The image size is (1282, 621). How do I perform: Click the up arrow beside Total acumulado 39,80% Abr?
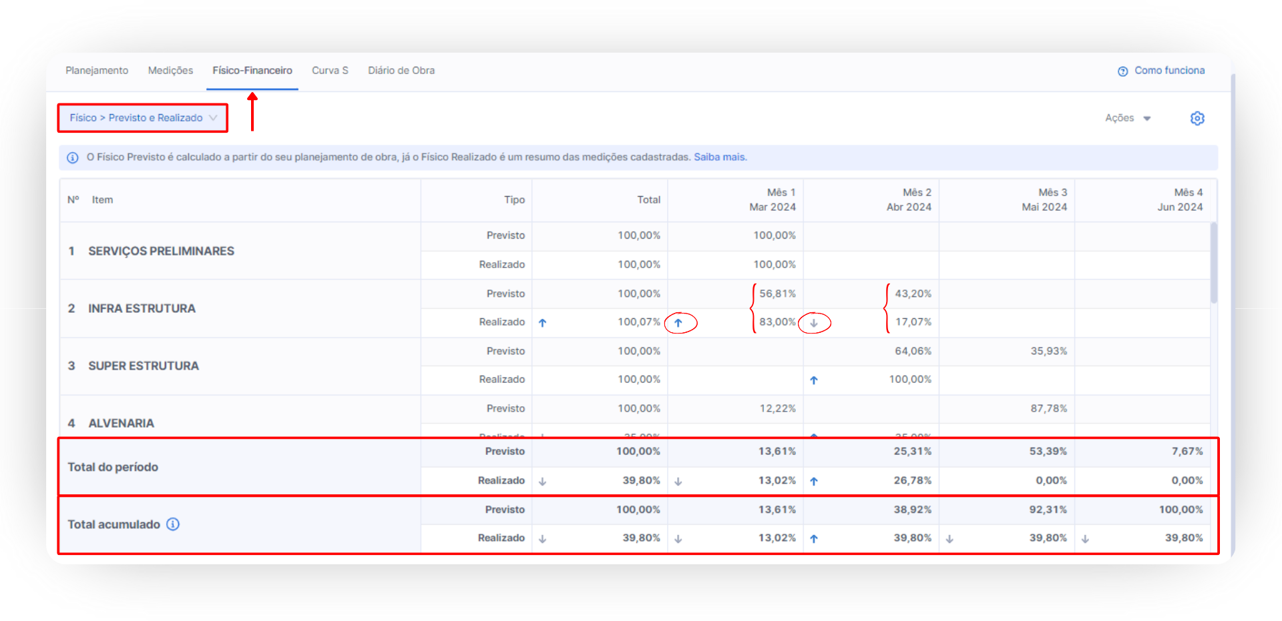[x=814, y=539]
